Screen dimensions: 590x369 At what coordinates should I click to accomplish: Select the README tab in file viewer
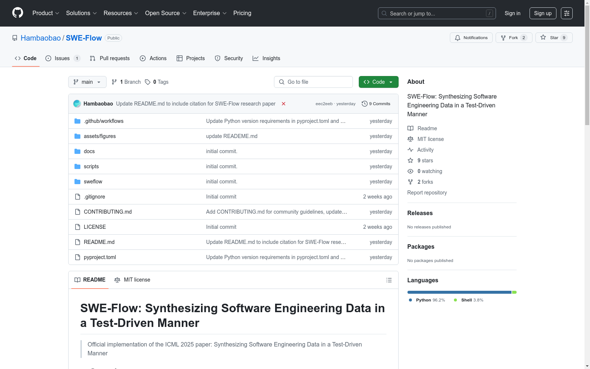pos(90,280)
